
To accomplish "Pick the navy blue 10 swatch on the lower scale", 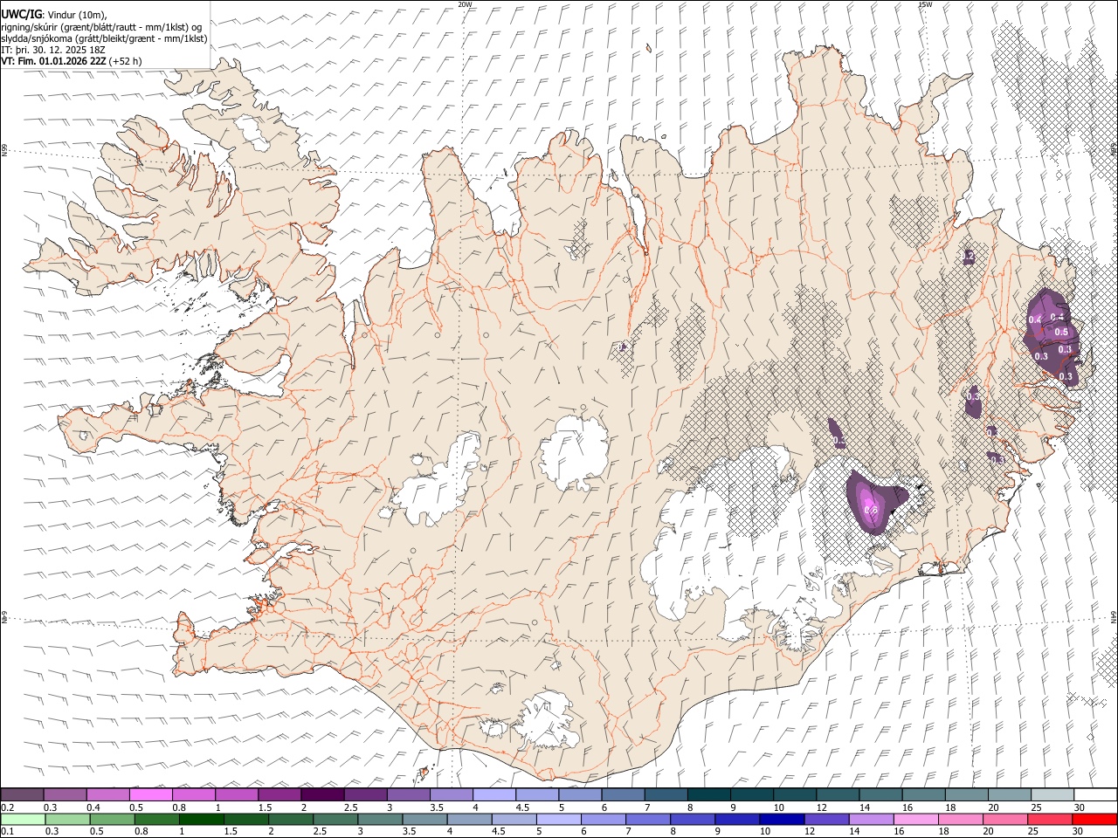I will [x=781, y=819].
